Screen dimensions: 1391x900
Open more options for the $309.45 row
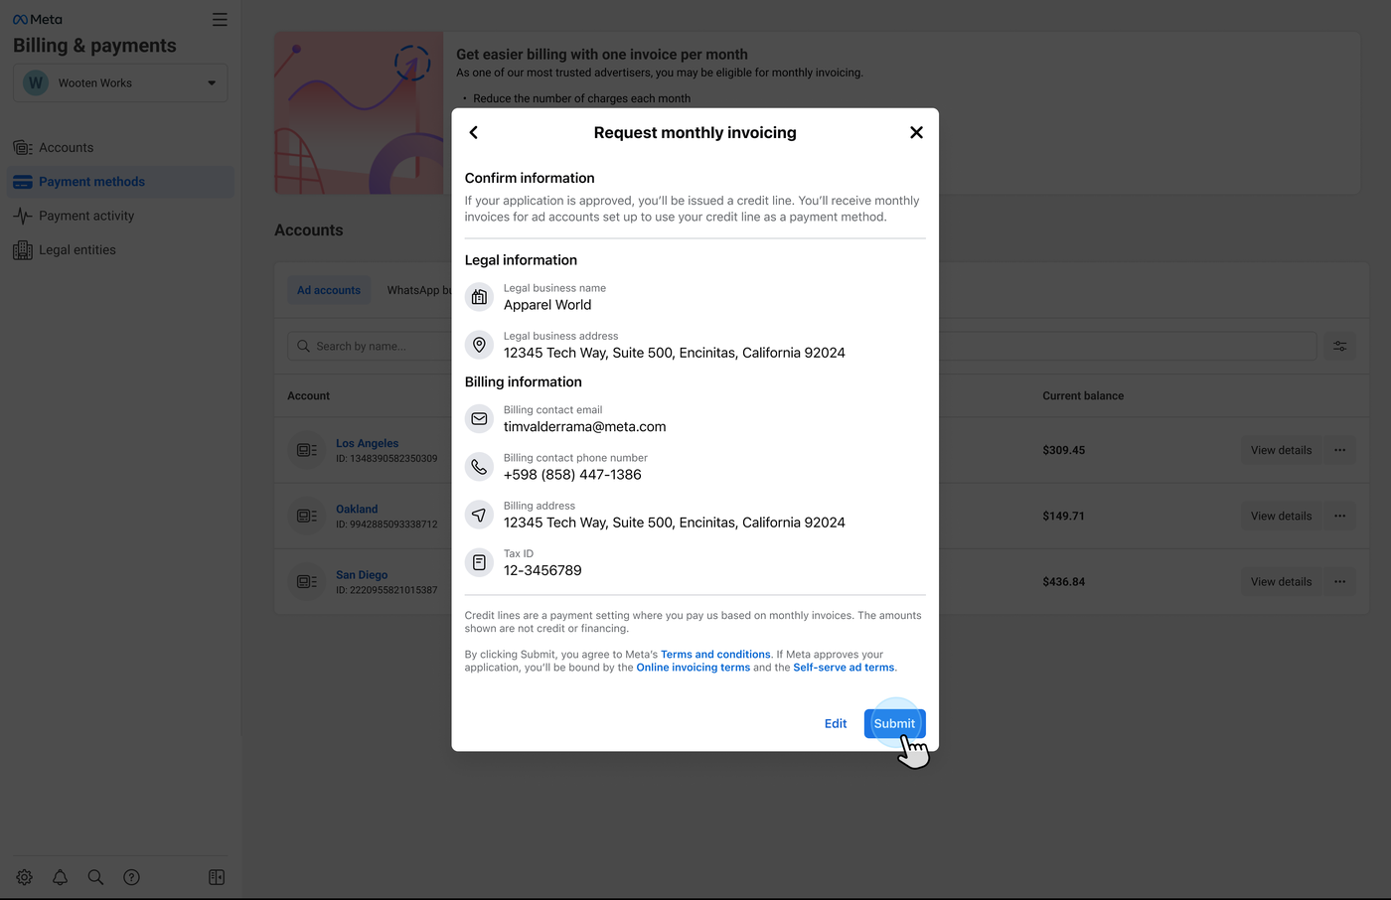[x=1339, y=450]
